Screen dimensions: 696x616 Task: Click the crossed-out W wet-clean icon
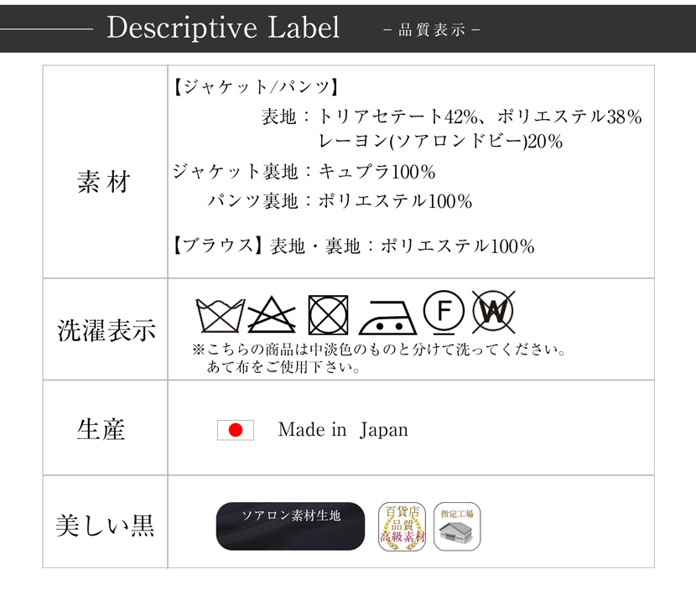(x=493, y=312)
